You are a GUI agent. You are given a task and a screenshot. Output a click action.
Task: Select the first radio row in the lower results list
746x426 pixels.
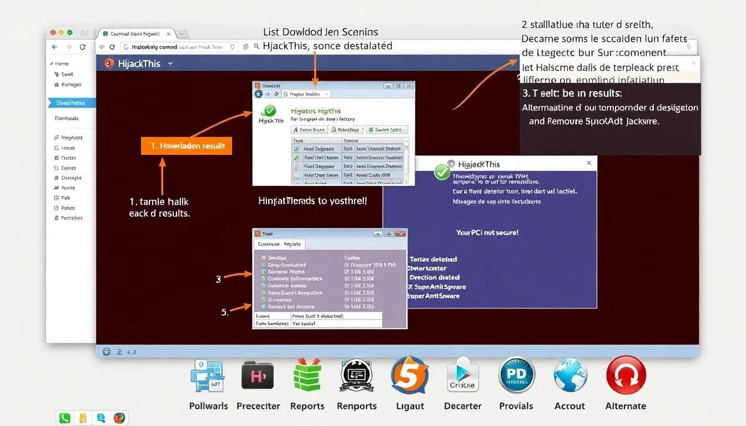point(264,258)
